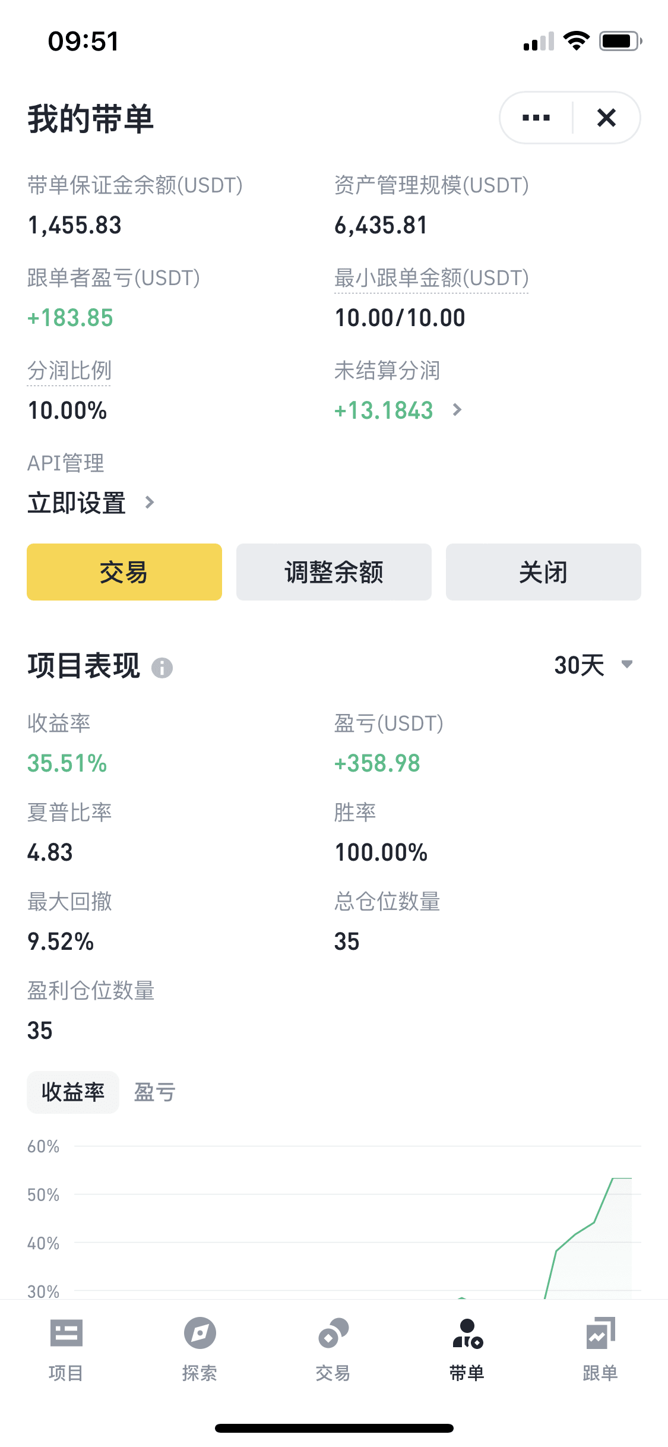Switch chart to 盈亏 tab

tap(154, 1092)
